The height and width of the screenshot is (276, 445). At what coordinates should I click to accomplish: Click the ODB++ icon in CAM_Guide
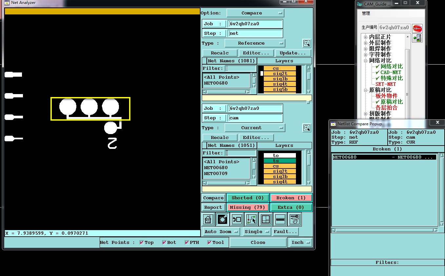coord(417,28)
